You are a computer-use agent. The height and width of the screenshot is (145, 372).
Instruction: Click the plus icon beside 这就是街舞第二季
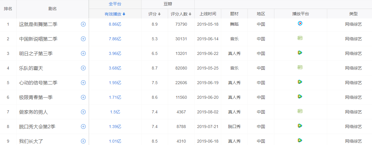coord(83,24)
